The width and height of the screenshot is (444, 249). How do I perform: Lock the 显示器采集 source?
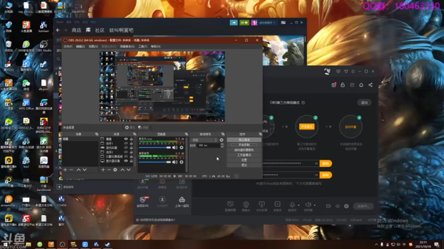point(131,161)
